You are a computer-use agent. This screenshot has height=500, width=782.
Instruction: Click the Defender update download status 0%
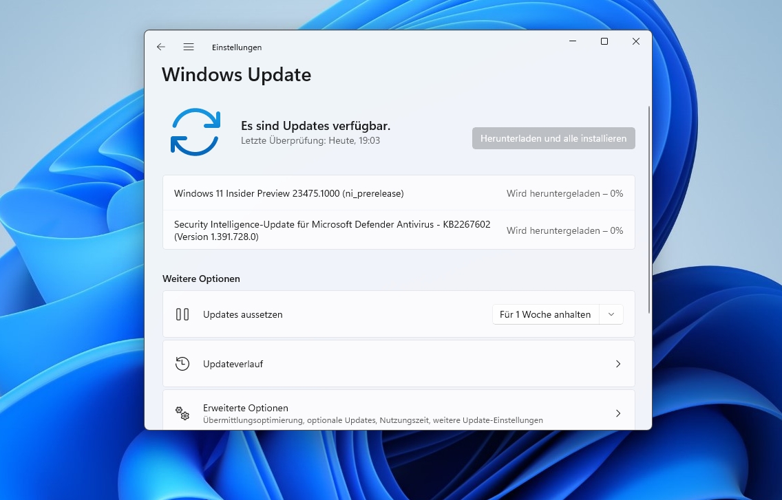click(x=564, y=230)
